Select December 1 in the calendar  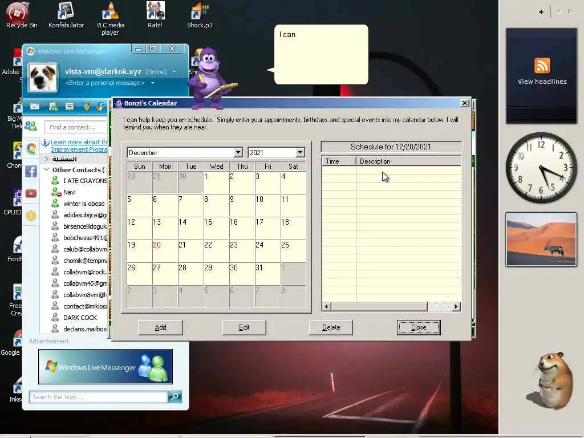[x=216, y=182]
